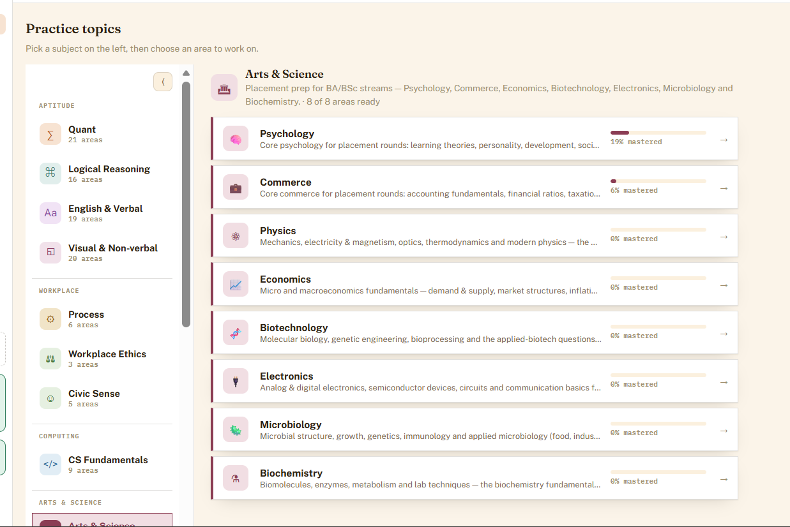Click the Arts & Science header building icon
790x527 pixels.
click(x=224, y=88)
